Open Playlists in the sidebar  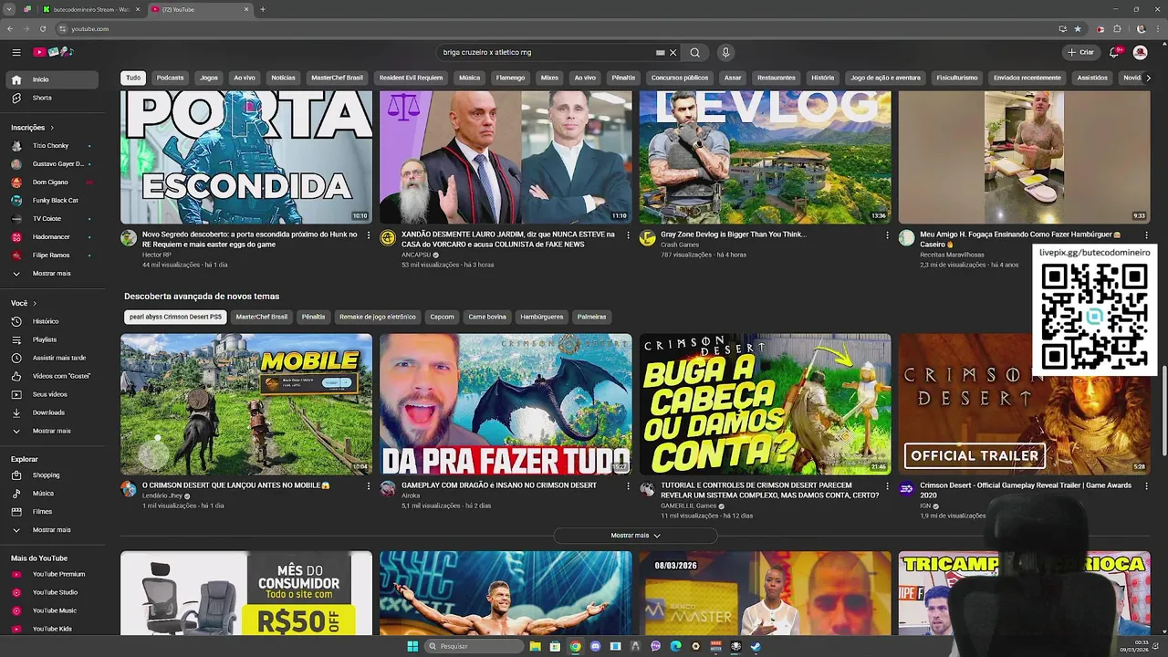click(x=51, y=339)
